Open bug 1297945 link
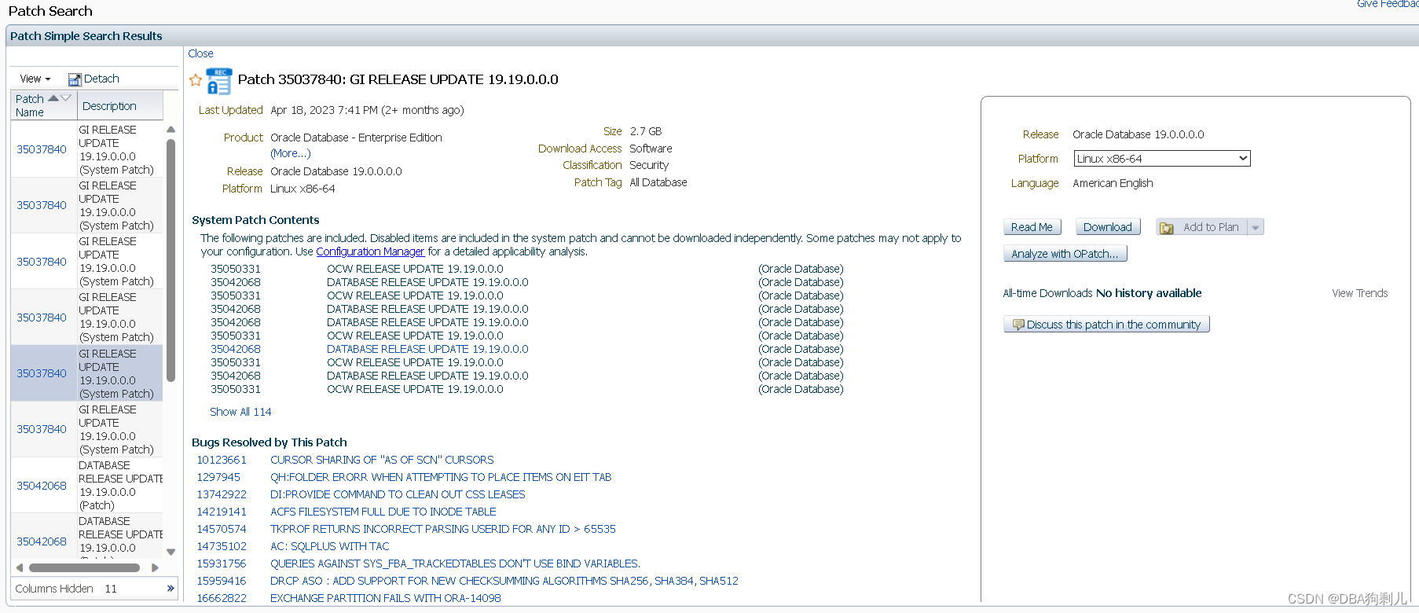 pyautogui.click(x=218, y=477)
